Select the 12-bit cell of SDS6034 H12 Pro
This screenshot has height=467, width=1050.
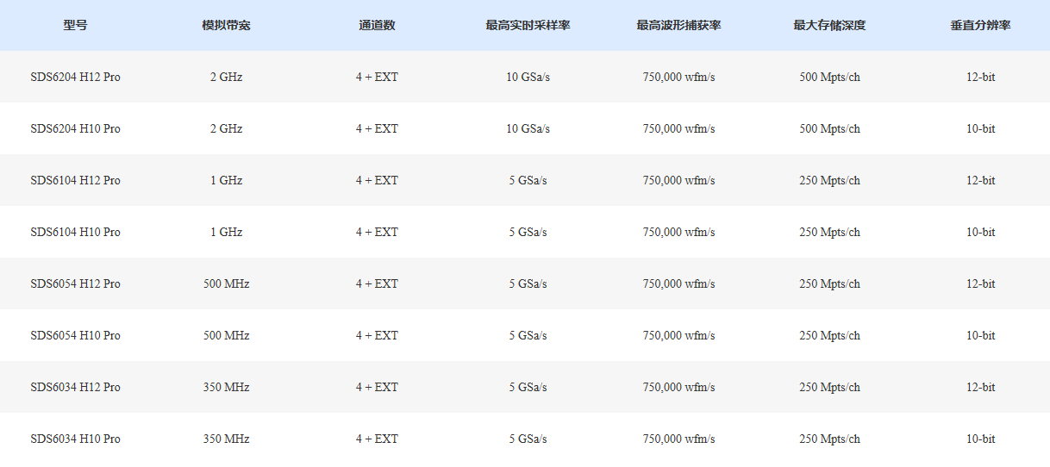980,387
